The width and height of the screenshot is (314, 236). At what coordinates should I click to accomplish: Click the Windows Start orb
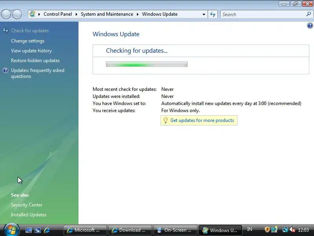coord(12,230)
